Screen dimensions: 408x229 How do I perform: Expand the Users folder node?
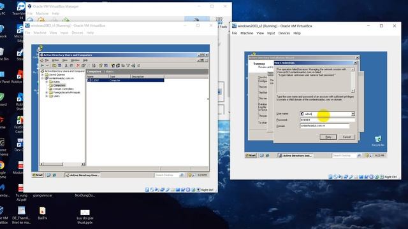(47, 96)
